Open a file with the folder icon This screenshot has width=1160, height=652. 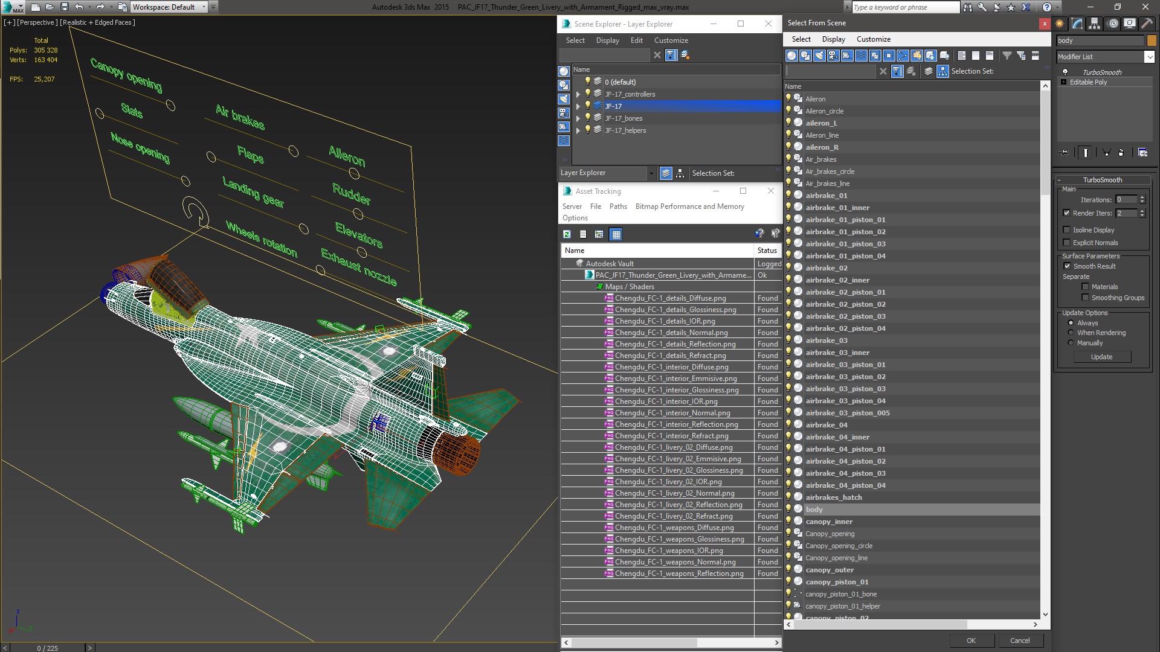pyautogui.click(x=50, y=7)
